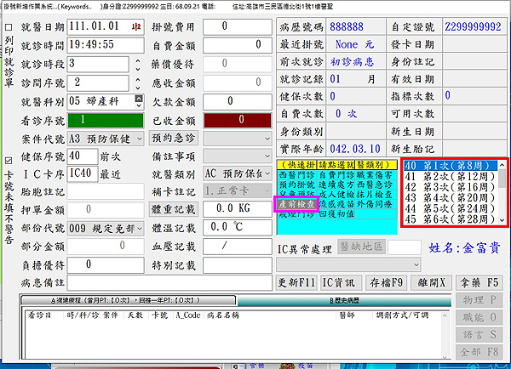Click the spinner arrows next to 診間序號
Screen dimensions: 511x369
[x=136, y=82]
